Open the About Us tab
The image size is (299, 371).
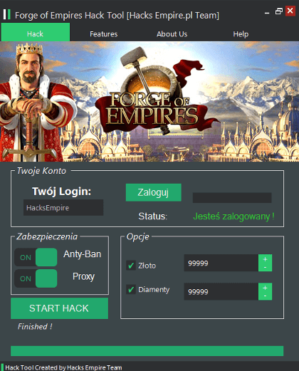pos(172,34)
